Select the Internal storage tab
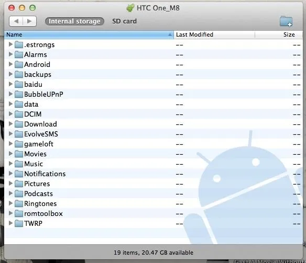The height and width of the screenshot is (263, 306). [74, 21]
